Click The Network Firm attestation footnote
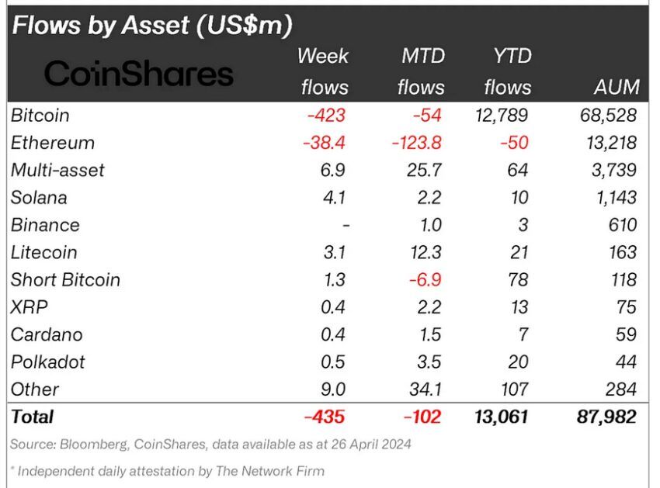The width and height of the screenshot is (660, 488). [168, 471]
